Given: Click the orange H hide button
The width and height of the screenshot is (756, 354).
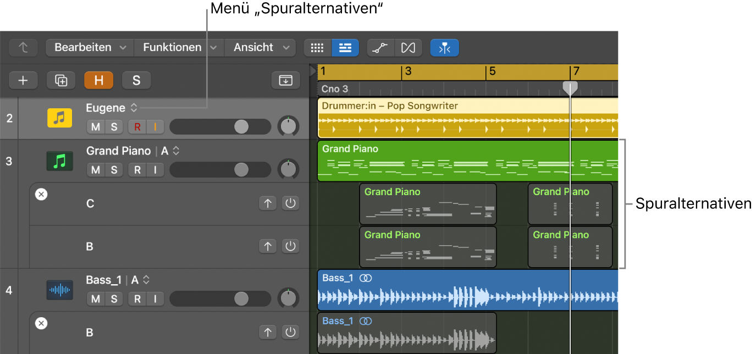Looking at the screenshot, I should coord(98,80).
